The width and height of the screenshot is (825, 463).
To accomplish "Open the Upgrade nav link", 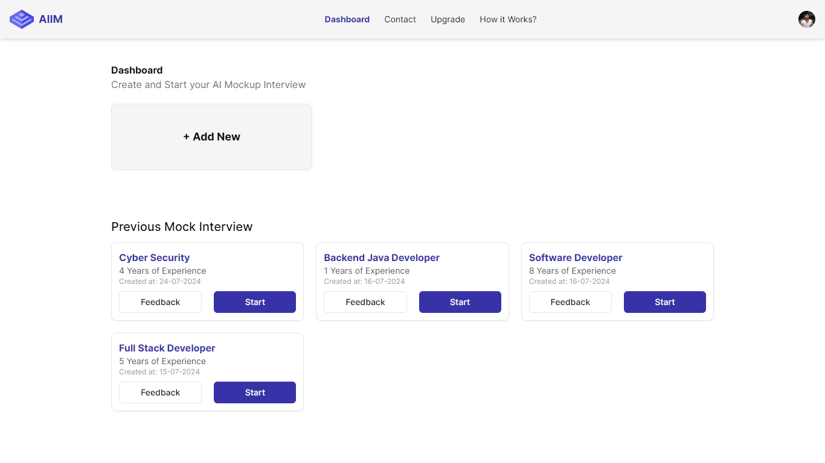I will click(448, 19).
